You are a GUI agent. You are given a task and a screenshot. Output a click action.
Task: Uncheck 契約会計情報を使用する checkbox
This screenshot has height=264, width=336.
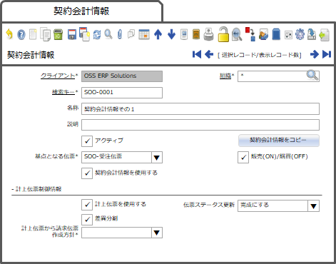pos(87,173)
